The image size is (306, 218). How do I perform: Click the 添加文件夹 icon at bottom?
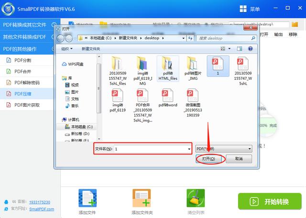142,198
